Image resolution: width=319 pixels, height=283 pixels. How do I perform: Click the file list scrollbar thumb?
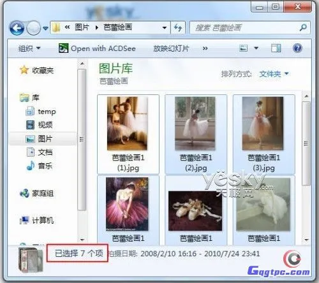click(x=306, y=143)
